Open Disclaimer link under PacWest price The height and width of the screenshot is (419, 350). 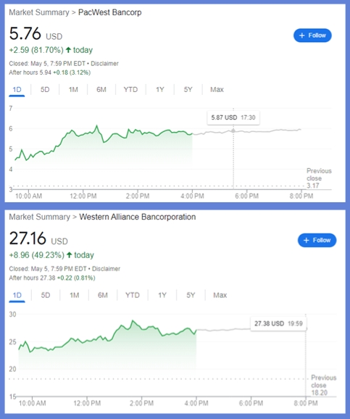104,64
